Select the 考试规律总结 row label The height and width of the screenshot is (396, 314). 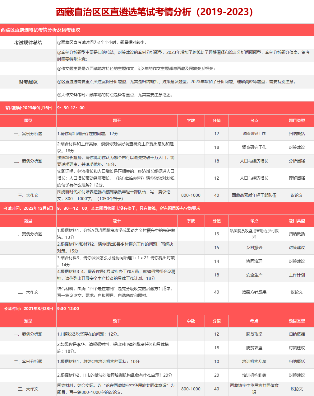[28, 43]
